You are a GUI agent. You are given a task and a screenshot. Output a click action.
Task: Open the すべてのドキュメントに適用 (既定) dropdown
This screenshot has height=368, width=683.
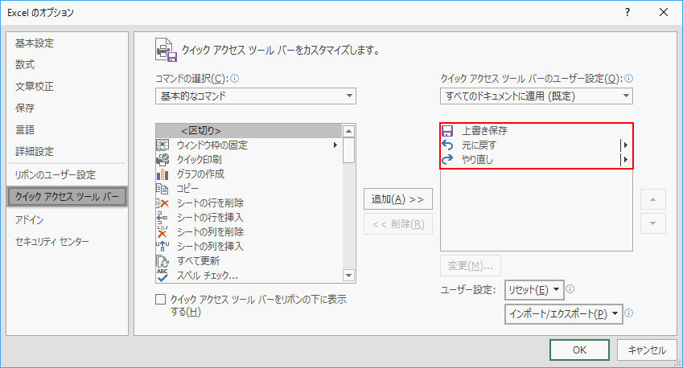point(537,96)
